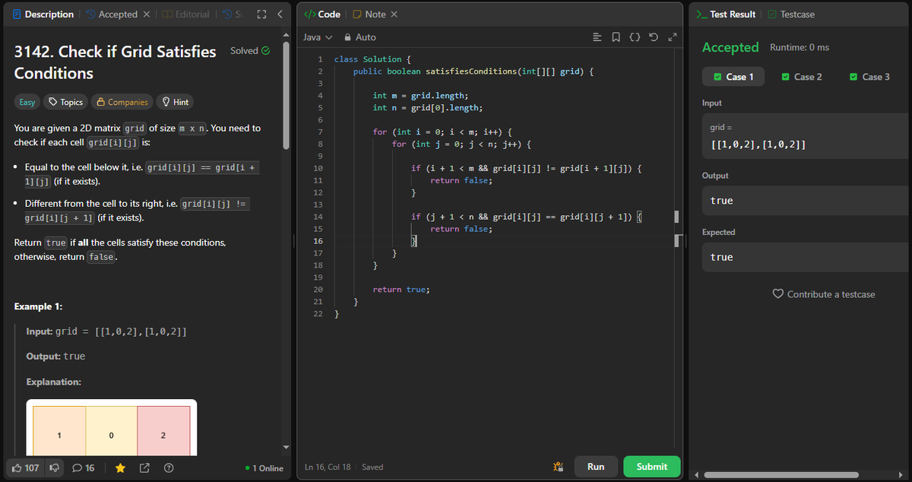Screen dimensions: 912x482
Task: Reset code to default template
Action: tap(654, 36)
